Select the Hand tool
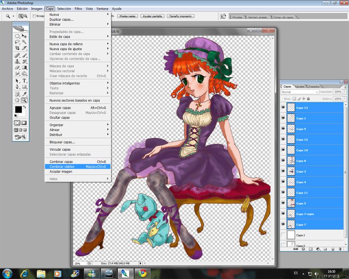 17,100
